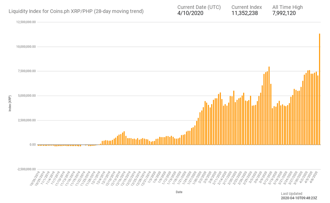Click the Last Updated label

click(x=291, y=194)
